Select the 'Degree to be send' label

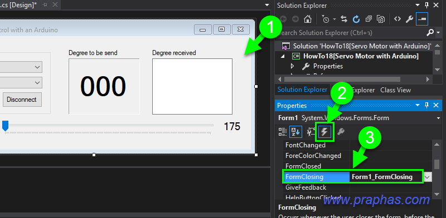click(93, 53)
